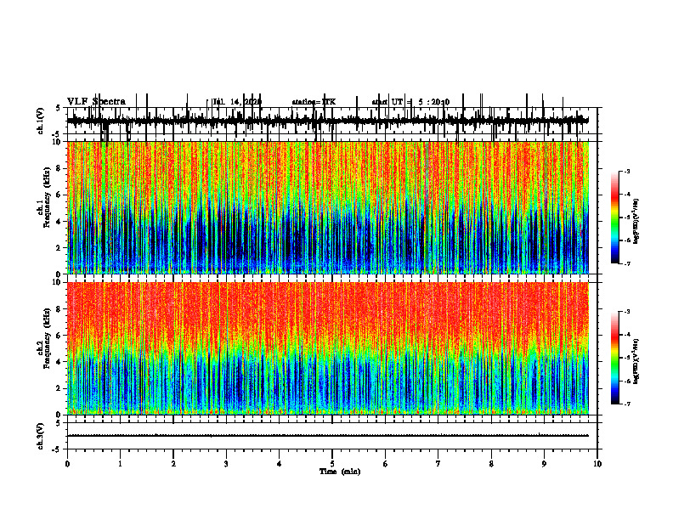Click the 'ch.1(V)' waveform axis label
The width and height of the screenshot is (673, 520).
coord(41,121)
